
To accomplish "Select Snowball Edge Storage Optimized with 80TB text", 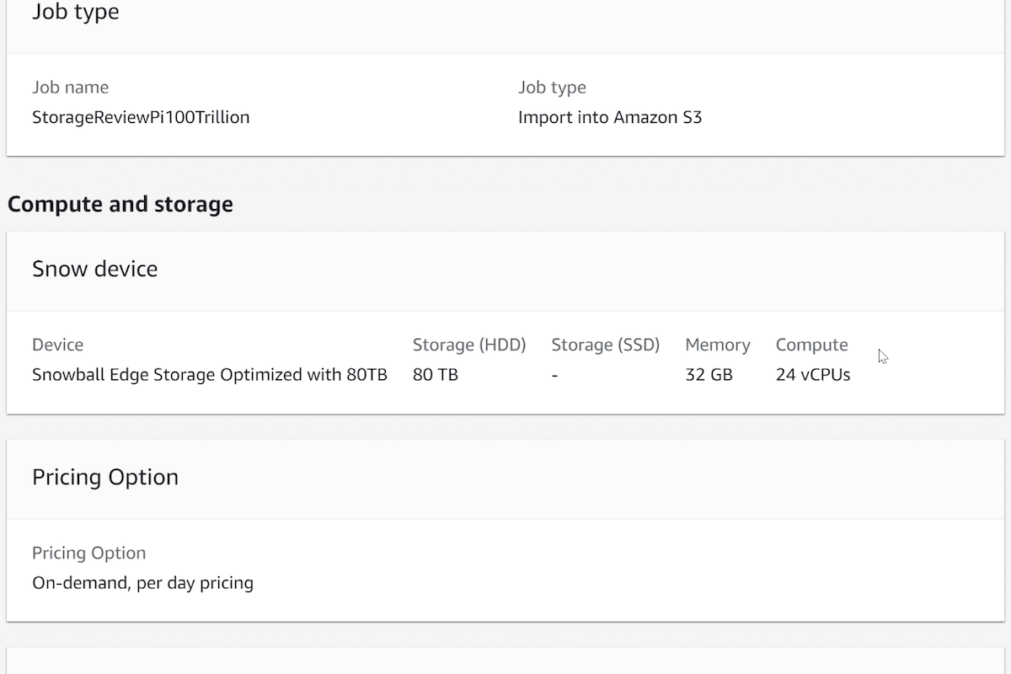I will coord(210,375).
